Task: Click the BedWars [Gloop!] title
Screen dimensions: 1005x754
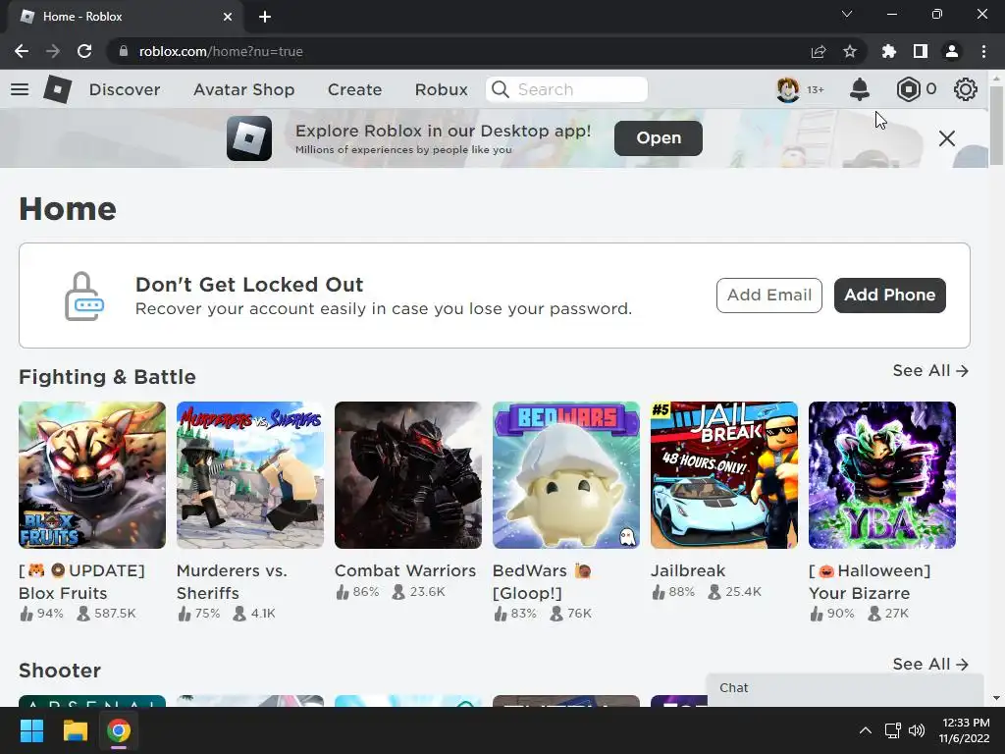Action: [542, 581]
